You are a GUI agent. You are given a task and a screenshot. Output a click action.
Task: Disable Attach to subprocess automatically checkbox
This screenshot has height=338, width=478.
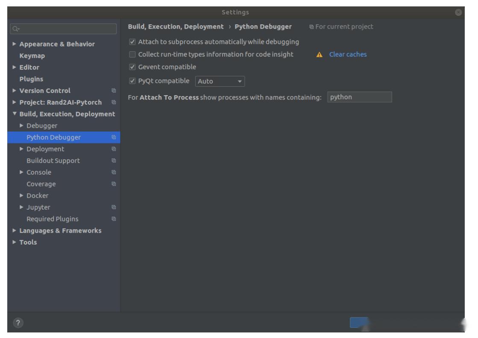tap(132, 42)
